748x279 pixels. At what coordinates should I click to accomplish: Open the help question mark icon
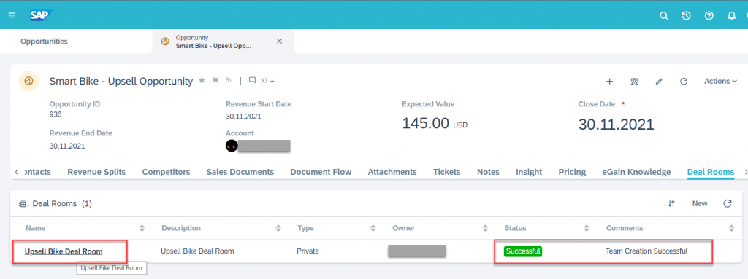click(x=709, y=16)
